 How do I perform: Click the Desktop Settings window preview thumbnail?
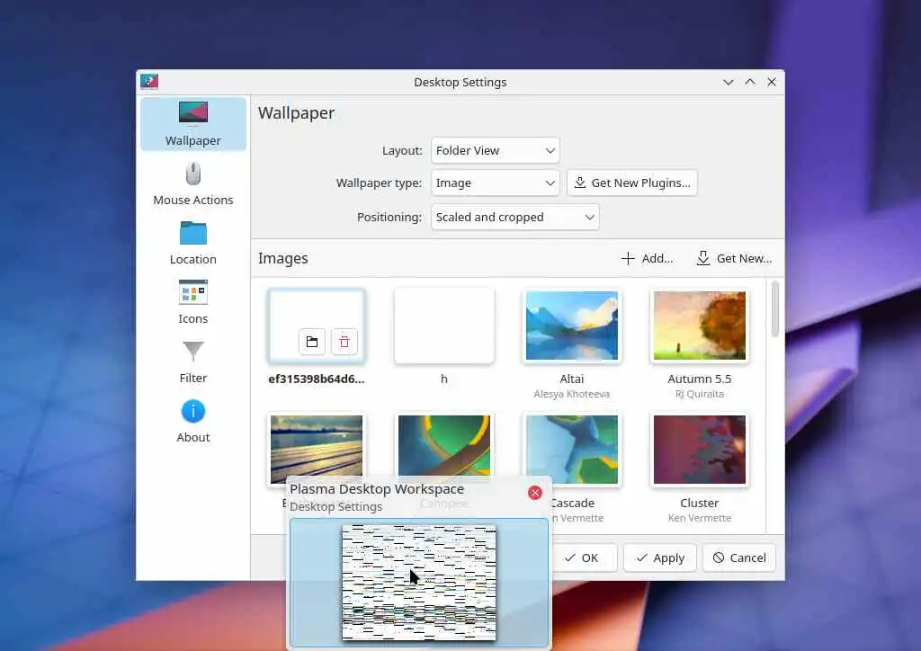(x=419, y=583)
